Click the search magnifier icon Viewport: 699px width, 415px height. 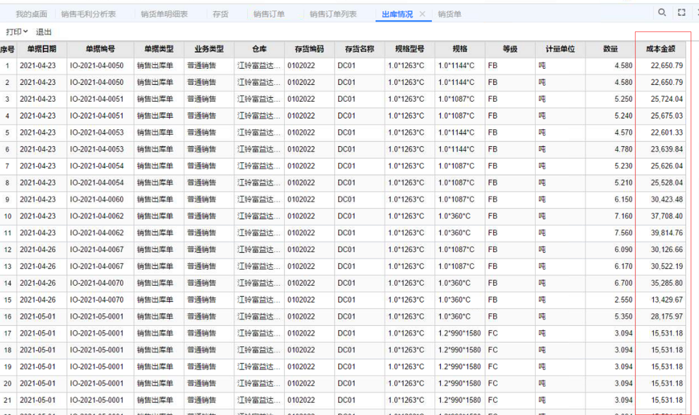[662, 13]
